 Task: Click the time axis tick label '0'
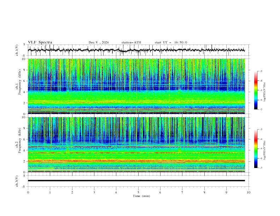28,192
